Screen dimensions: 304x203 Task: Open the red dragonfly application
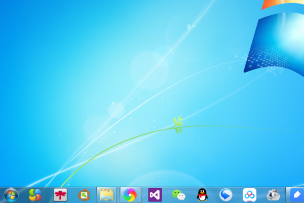(x=60, y=194)
